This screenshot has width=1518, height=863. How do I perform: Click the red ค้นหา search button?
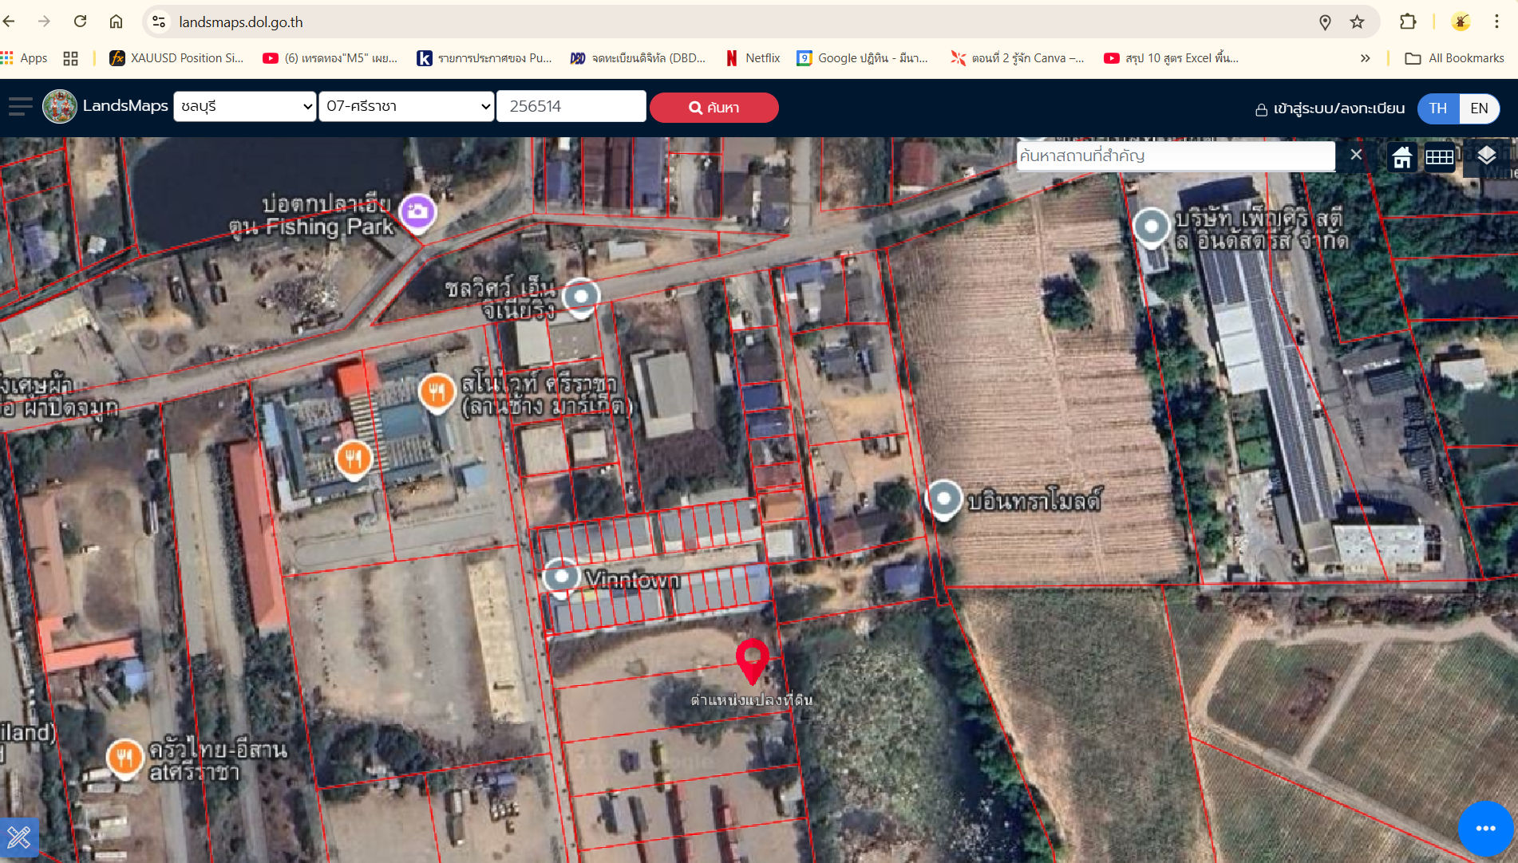tap(714, 108)
